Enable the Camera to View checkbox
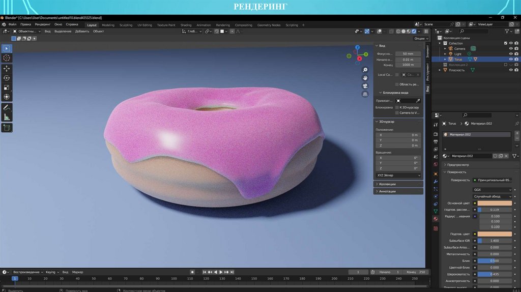Screen dimensions: 521x292 pos(397,113)
